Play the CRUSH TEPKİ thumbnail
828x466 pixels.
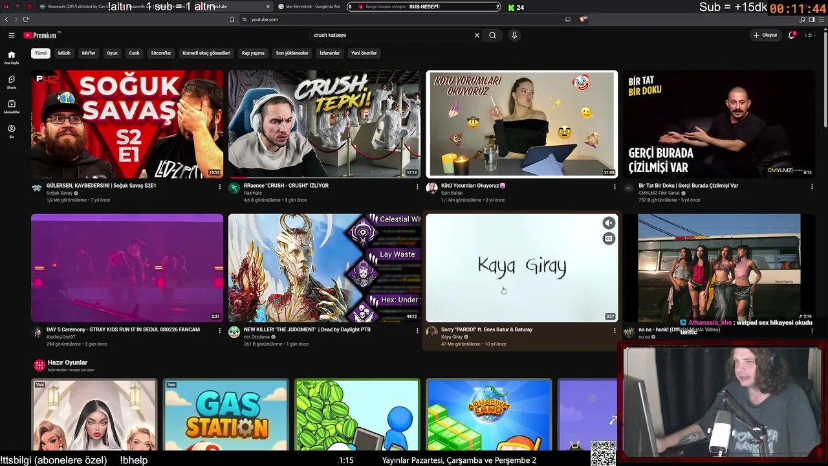(324, 124)
